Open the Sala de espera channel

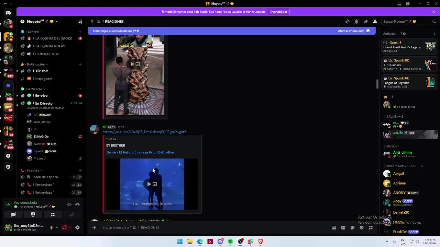[51, 177]
